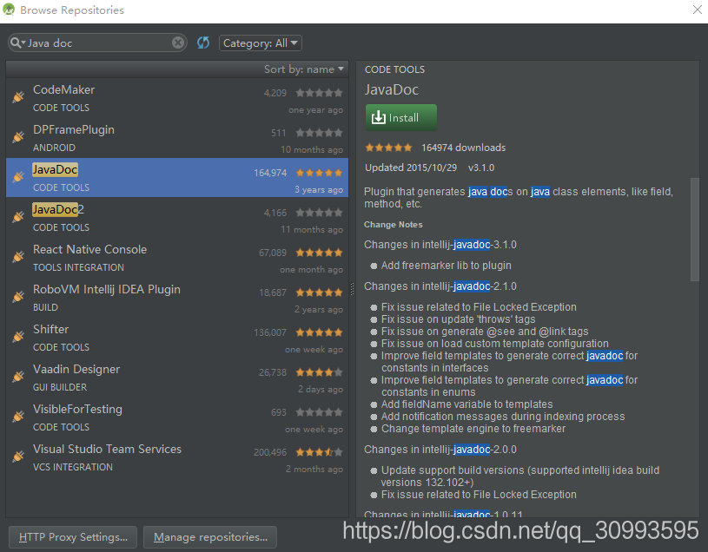Click Android Studio icon in title bar
The image size is (708, 552).
click(9, 9)
